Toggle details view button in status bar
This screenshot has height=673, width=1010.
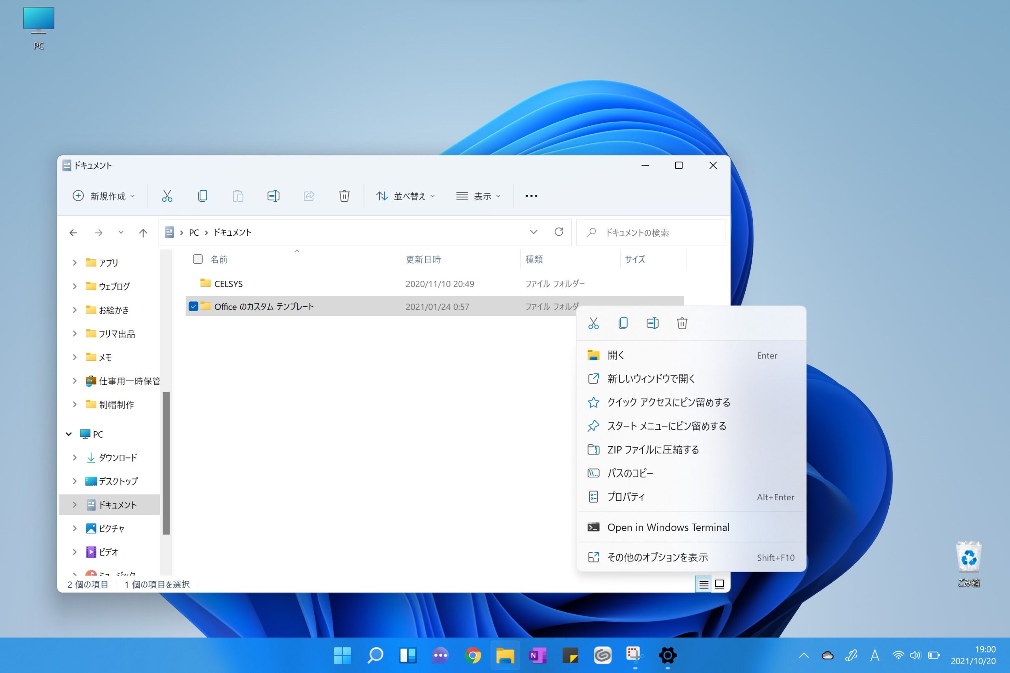point(703,584)
